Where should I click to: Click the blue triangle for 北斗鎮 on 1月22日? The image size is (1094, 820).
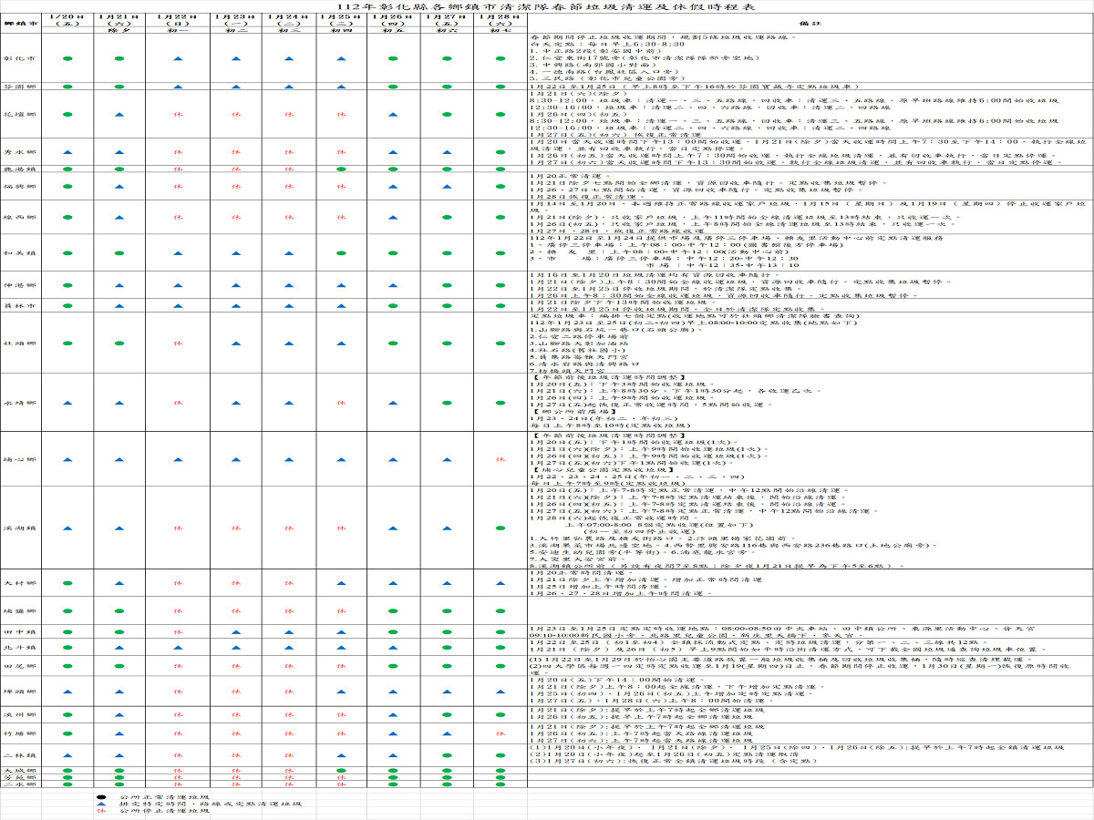177,647
